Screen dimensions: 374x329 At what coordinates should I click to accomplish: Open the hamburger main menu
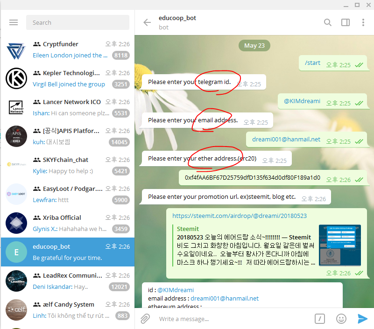pyautogui.click(x=14, y=22)
